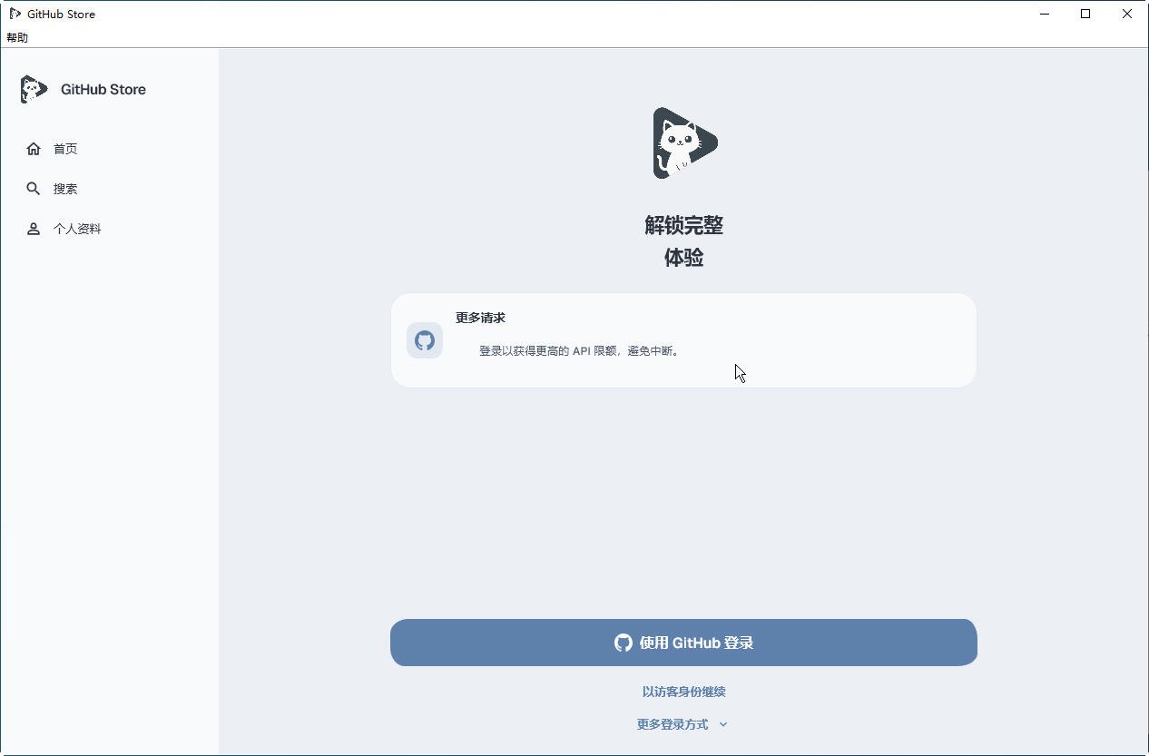Image resolution: width=1149 pixels, height=756 pixels.
Task: Click the large cat play logo
Action: [x=684, y=142]
